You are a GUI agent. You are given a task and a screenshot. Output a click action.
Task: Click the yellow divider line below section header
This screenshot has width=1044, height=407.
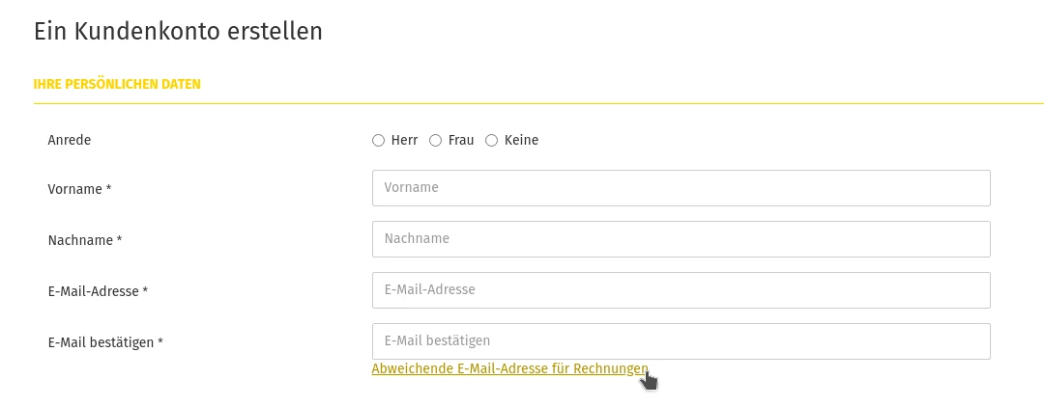click(x=538, y=103)
